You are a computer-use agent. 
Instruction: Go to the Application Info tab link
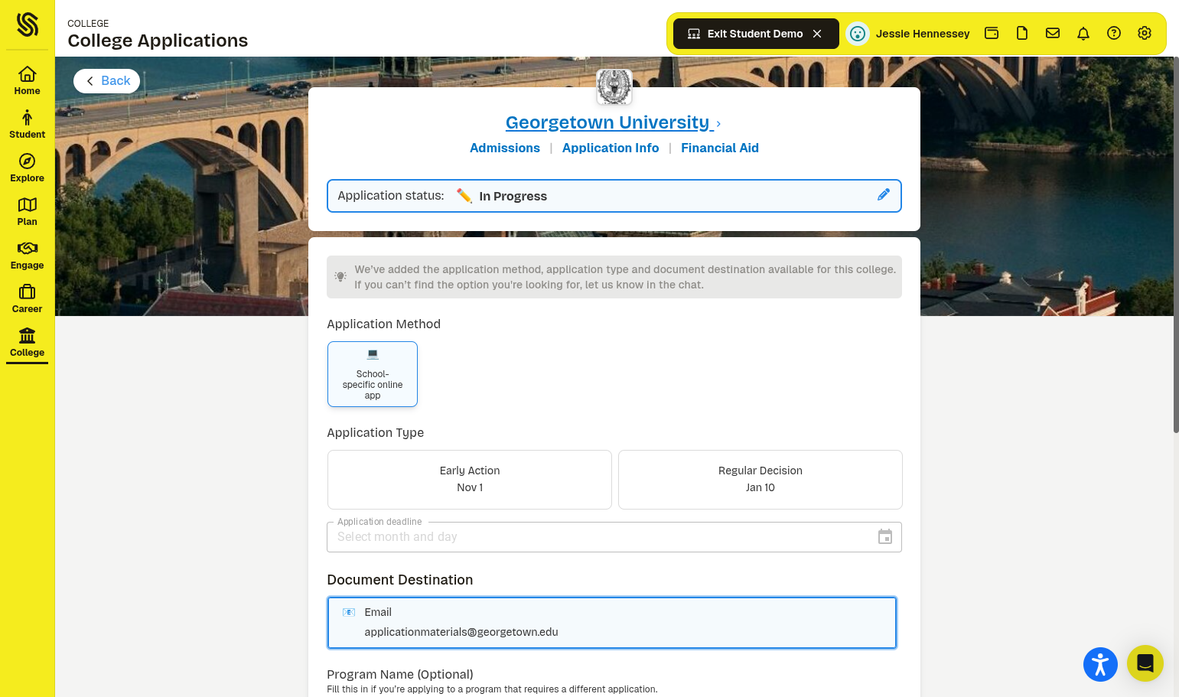coord(611,148)
